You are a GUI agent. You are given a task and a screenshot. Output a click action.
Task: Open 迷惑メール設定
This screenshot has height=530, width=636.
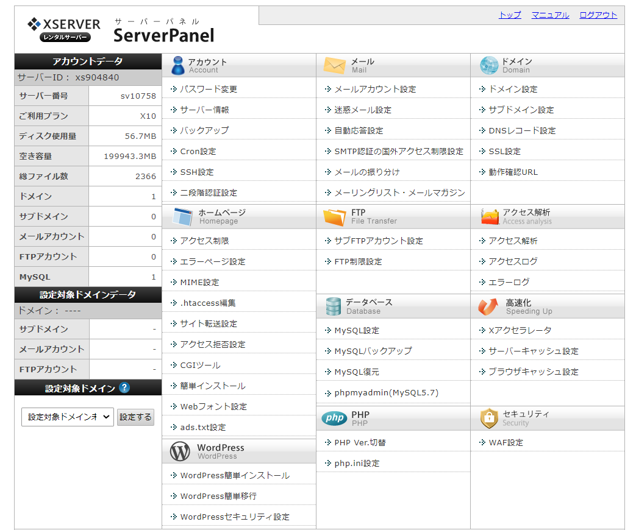click(x=363, y=110)
